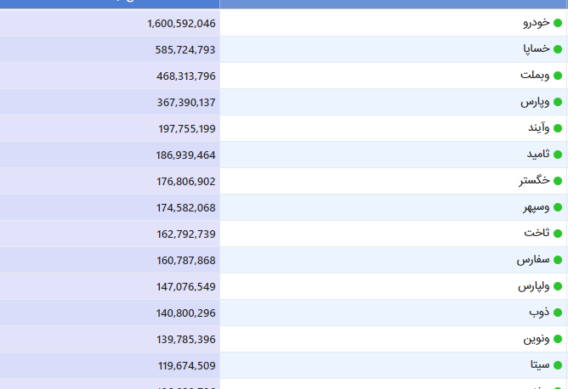568x389 pixels.
Task: Open the خساپا symbol
Action: (537, 49)
